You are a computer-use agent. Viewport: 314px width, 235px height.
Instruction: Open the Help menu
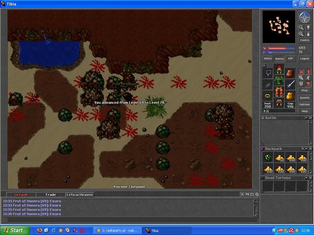(305, 111)
